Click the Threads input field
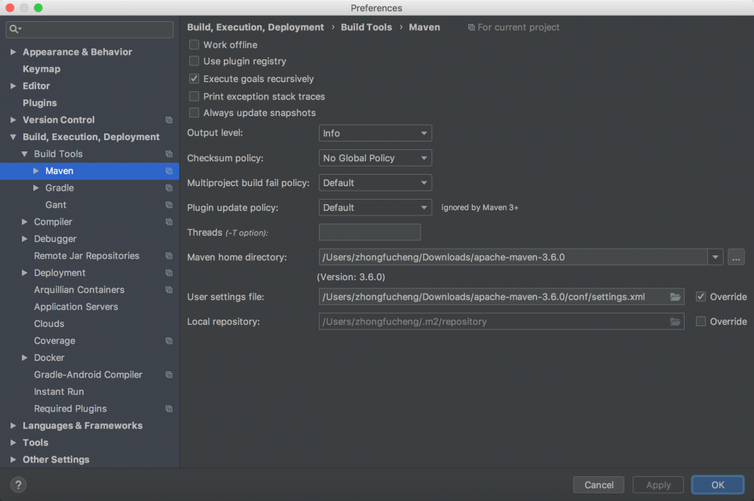 (369, 232)
